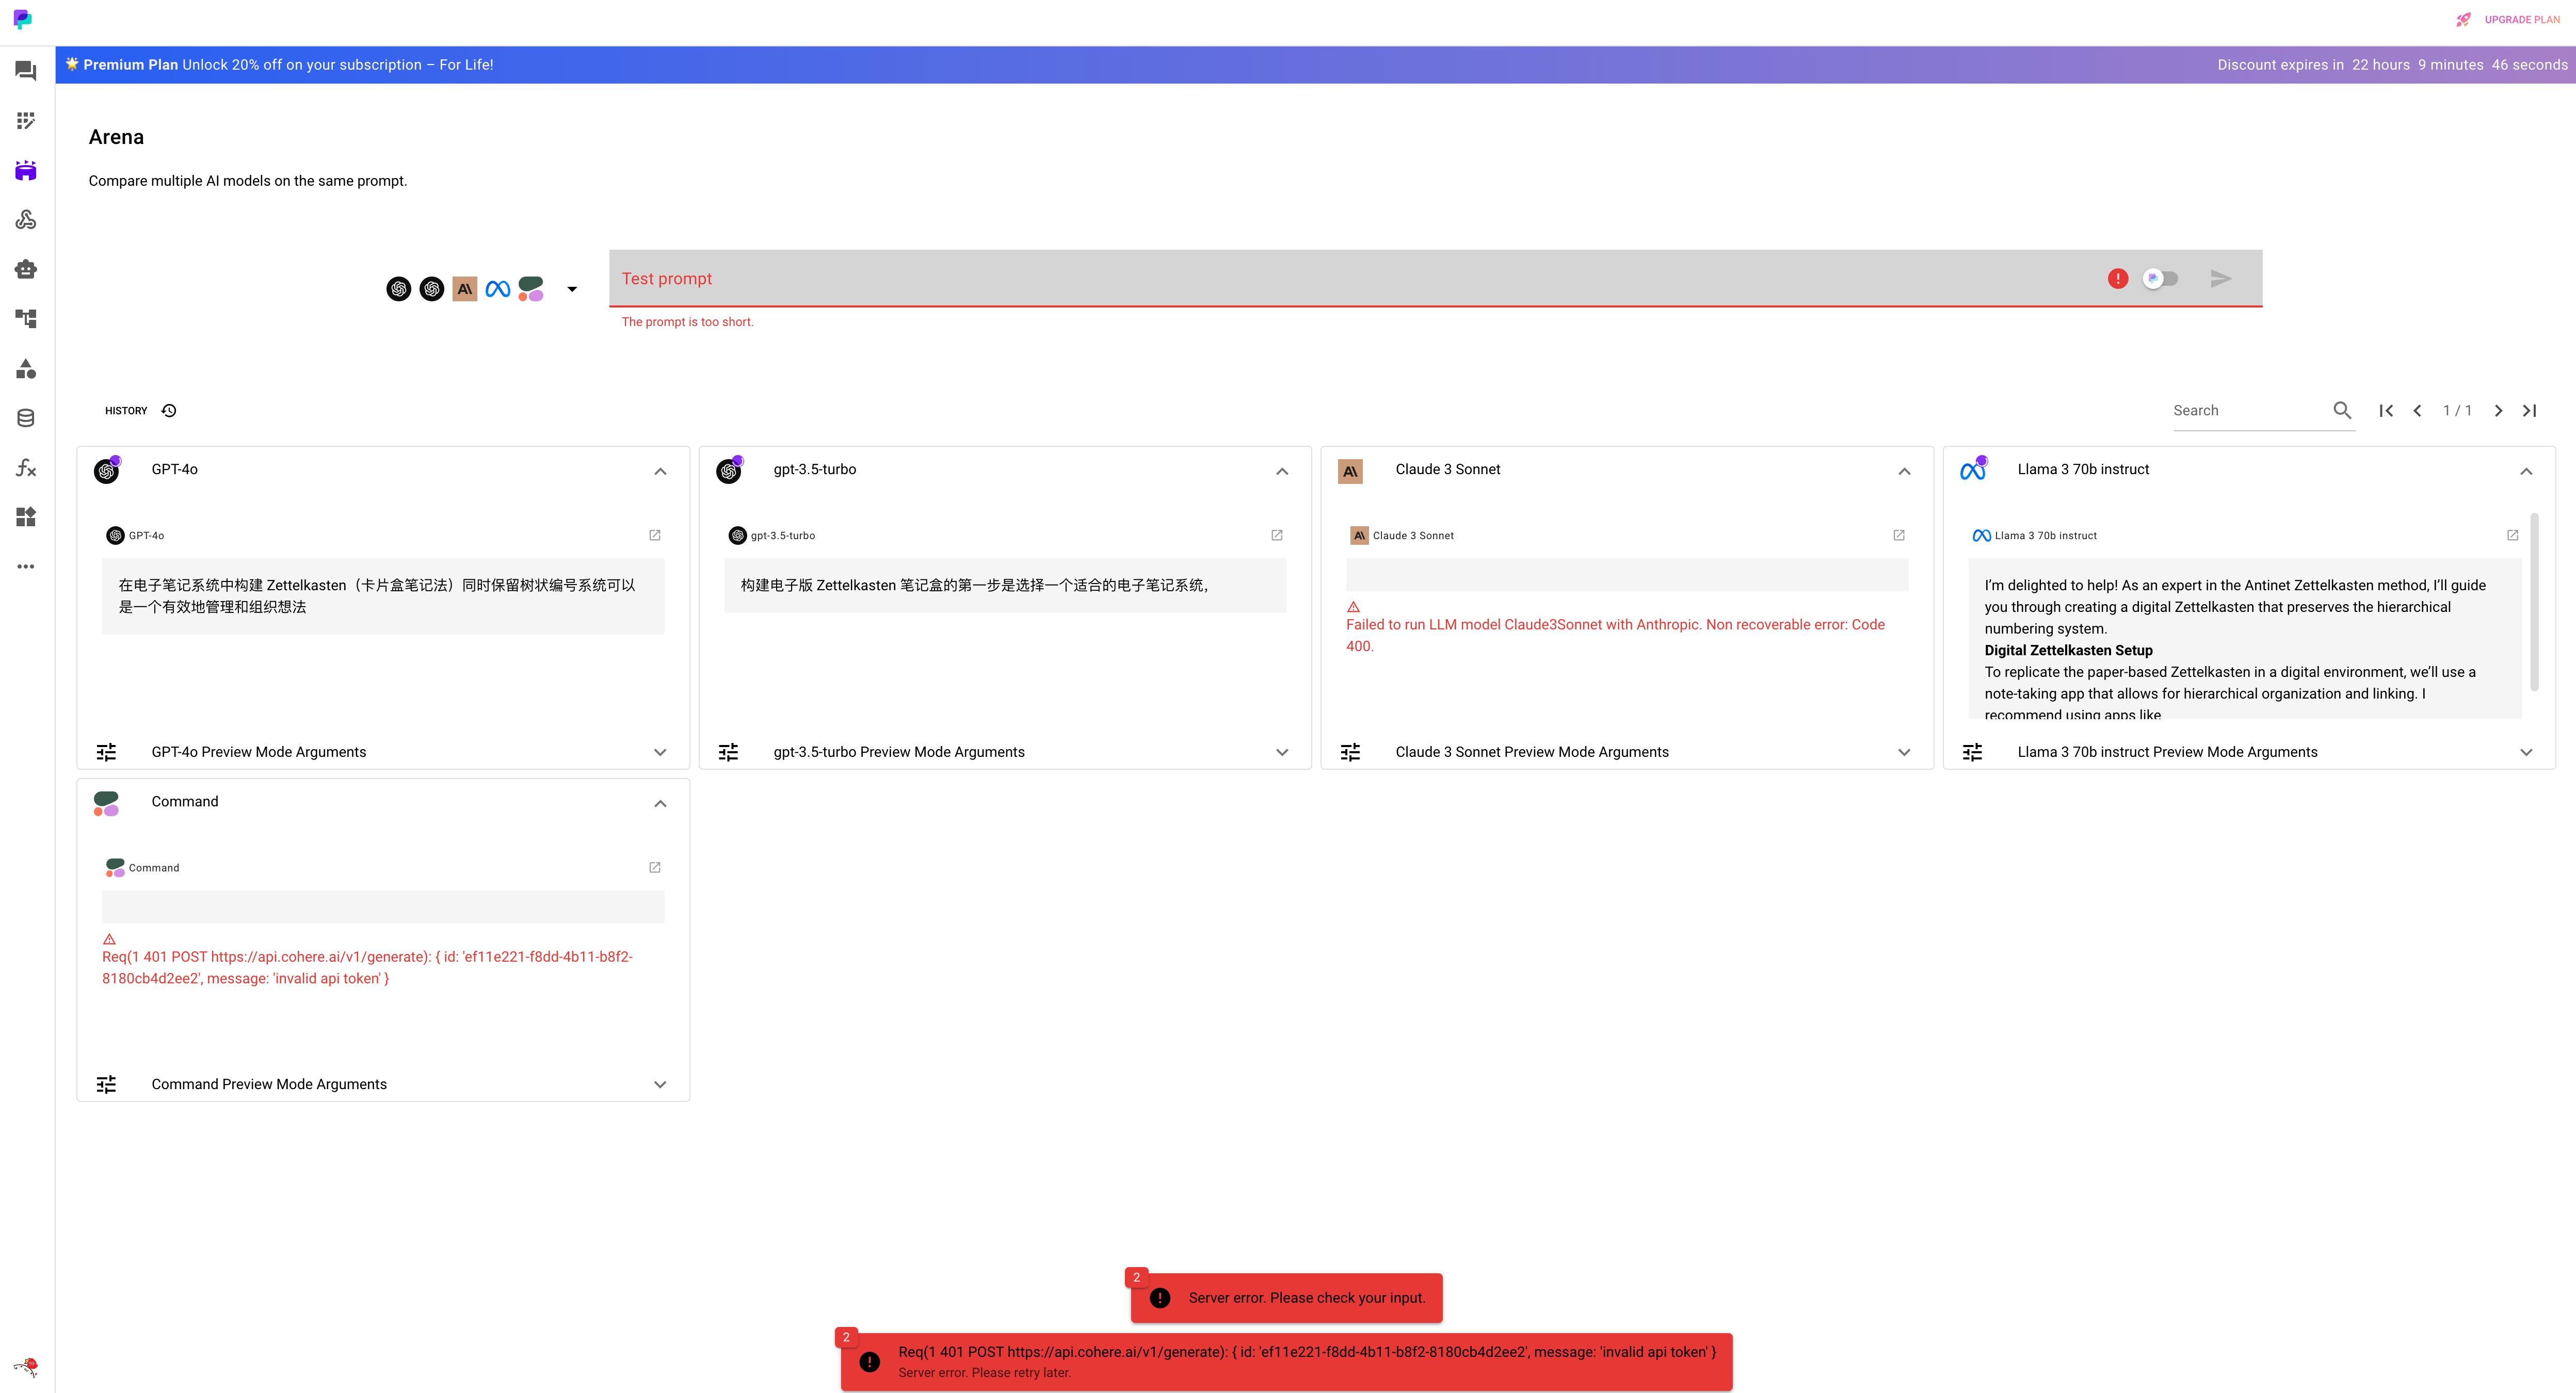Click the Claude 3 Sonnet arguments sliders icon

(1350, 752)
